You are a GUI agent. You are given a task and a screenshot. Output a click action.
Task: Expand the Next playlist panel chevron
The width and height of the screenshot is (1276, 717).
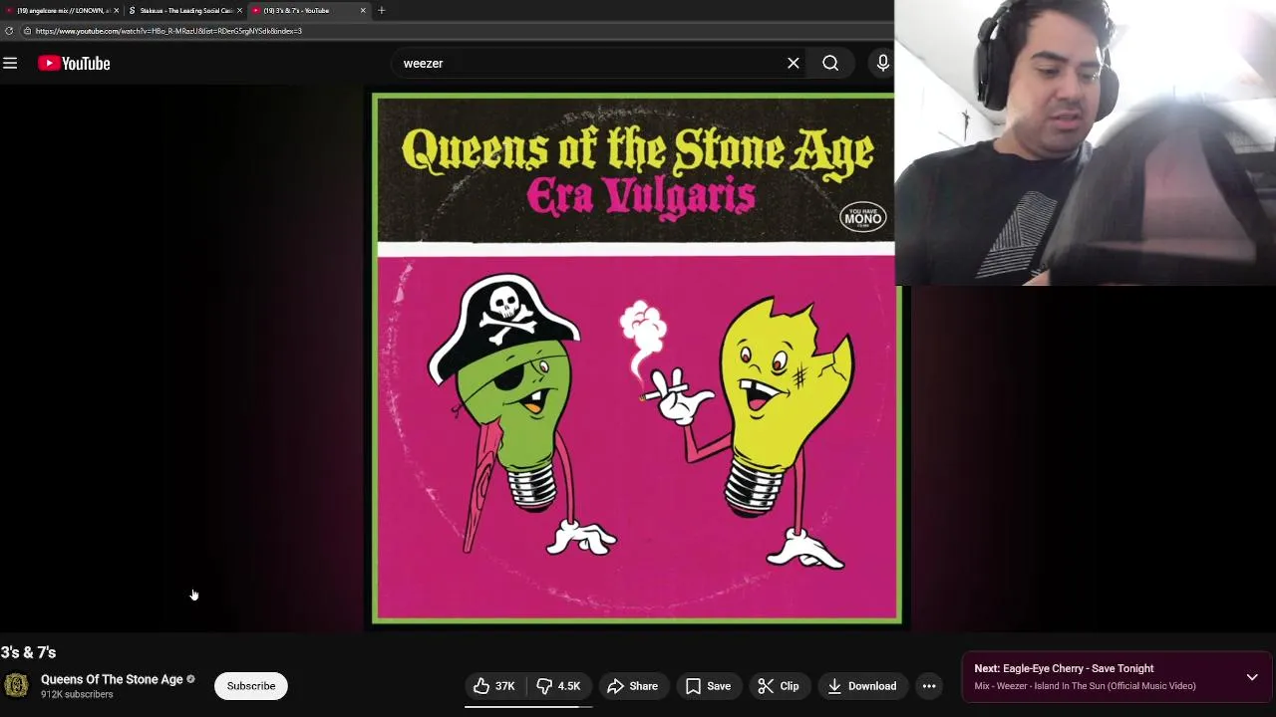(1252, 677)
